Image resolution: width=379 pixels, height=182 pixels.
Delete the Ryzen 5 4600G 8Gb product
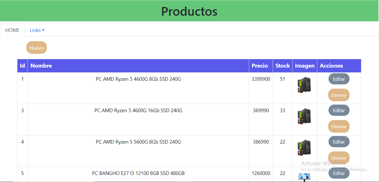click(339, 95)
